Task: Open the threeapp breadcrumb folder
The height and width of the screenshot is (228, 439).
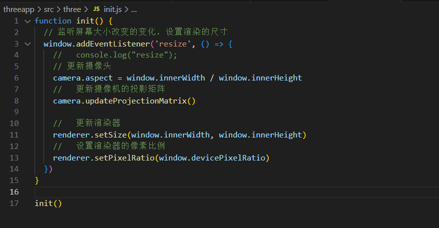Action: [x=19, y=9]
